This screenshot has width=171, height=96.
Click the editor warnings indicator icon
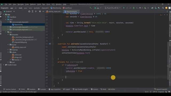[161, 15]
